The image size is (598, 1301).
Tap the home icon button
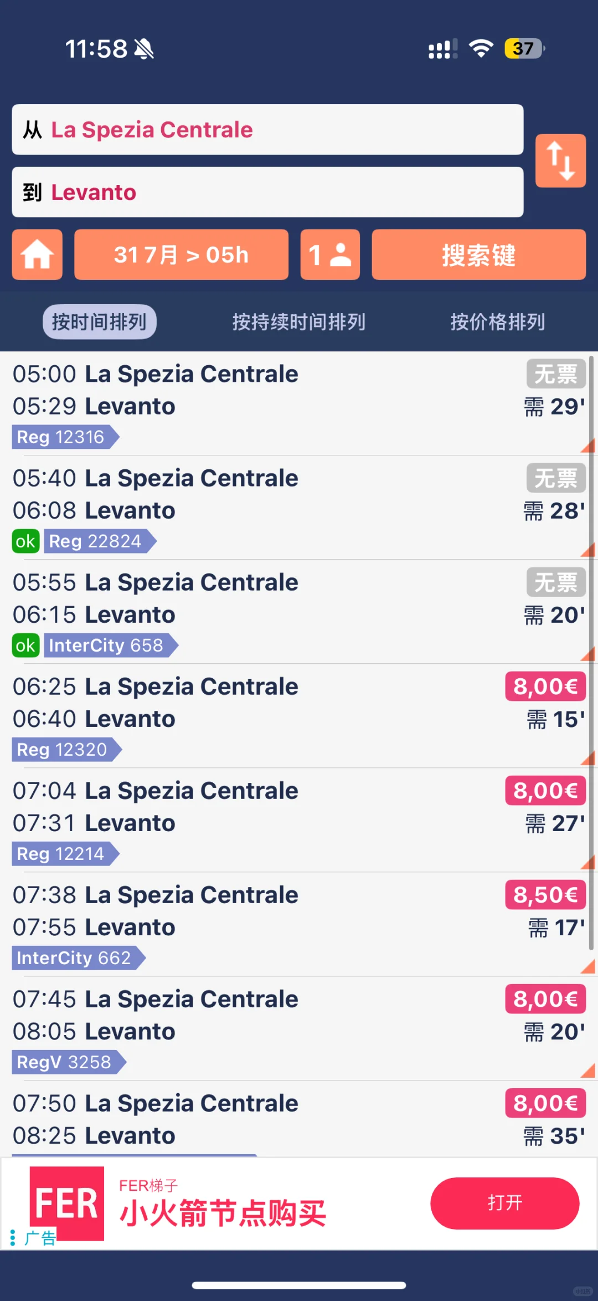[37, 255]
